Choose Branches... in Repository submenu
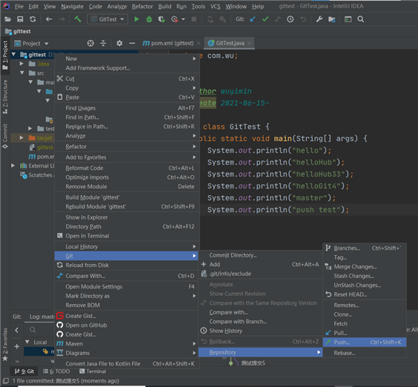This screenshot has width=418, height=387. (x=365, y=248)
